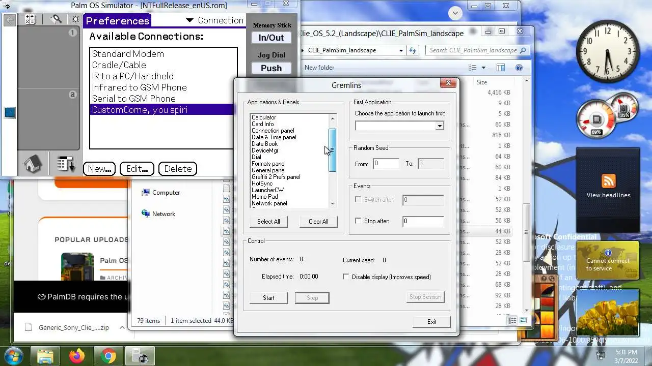Tap the Menu silkscreen icon beside Home
652x366 pixels.
point(66,164)
